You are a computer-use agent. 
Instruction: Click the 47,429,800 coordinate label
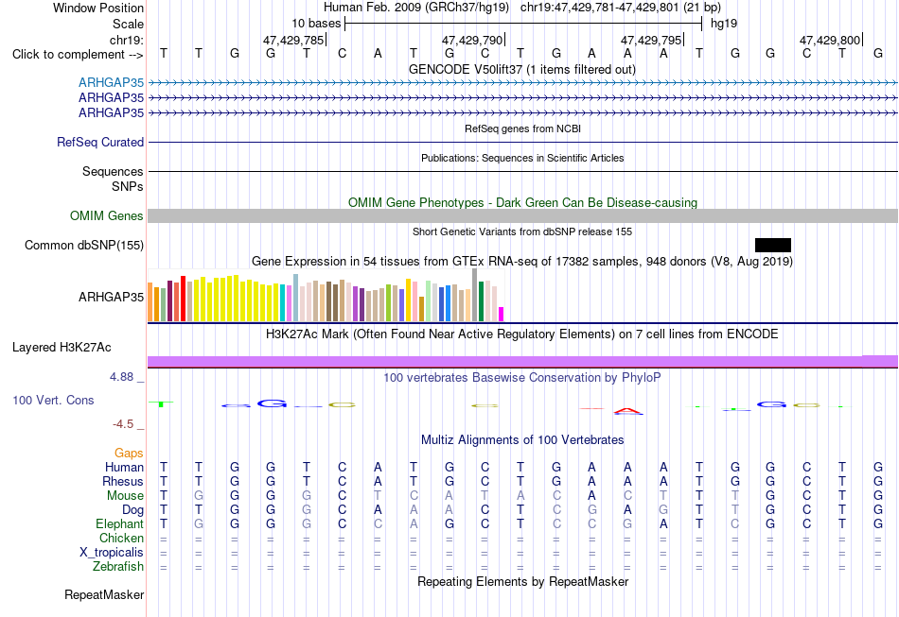[830, 40]
